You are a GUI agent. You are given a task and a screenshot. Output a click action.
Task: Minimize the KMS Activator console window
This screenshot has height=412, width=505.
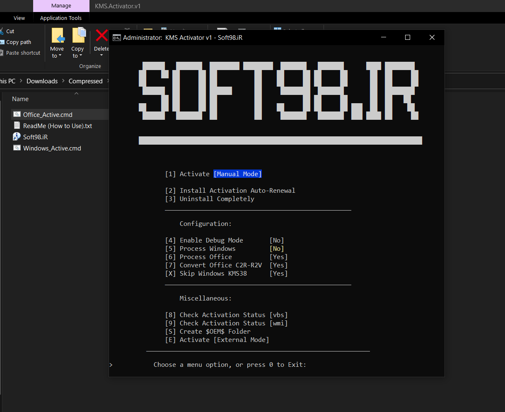383,37
